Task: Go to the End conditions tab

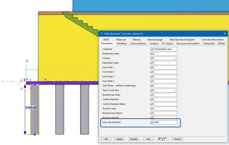Action: pos(138,44)
